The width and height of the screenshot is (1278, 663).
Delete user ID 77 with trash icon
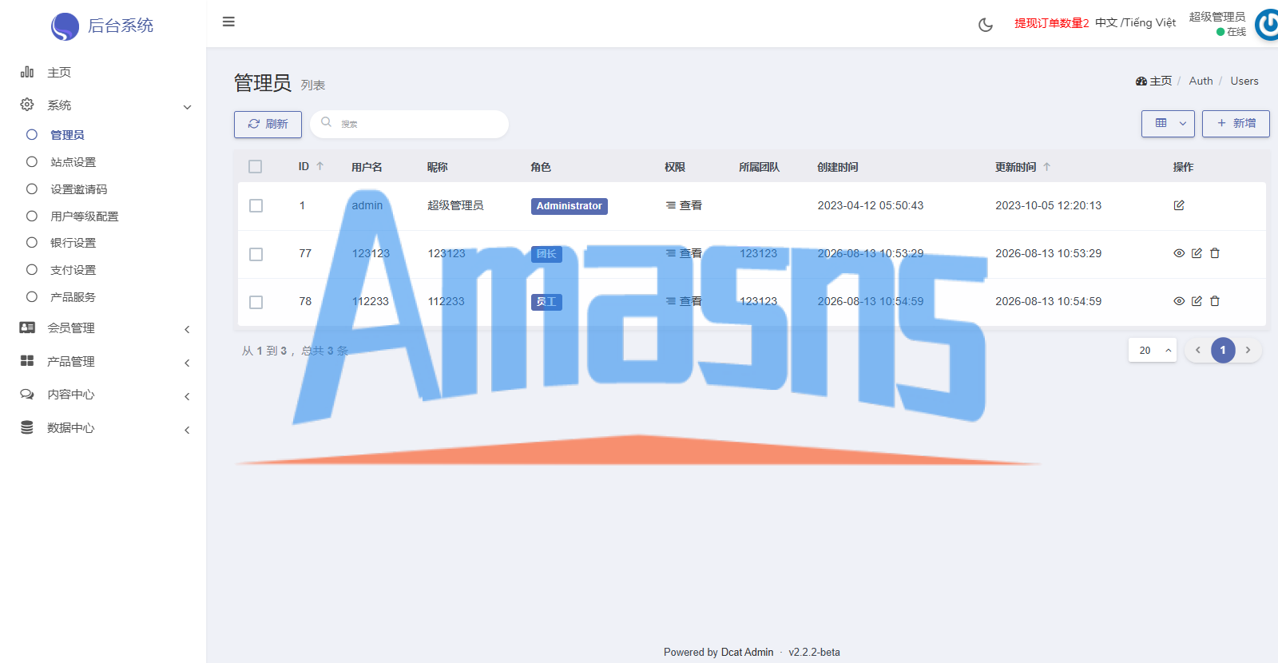1215,253
